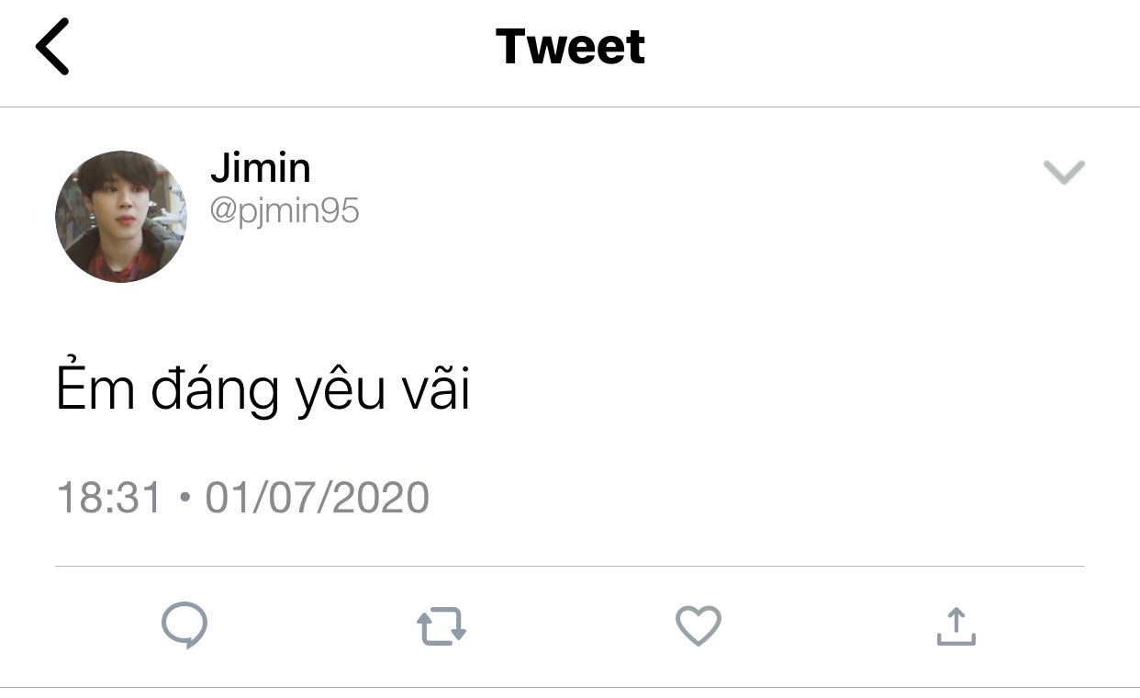Share the tweet via the share icon
Screen dimensions: 1140x698
[956, 626]
